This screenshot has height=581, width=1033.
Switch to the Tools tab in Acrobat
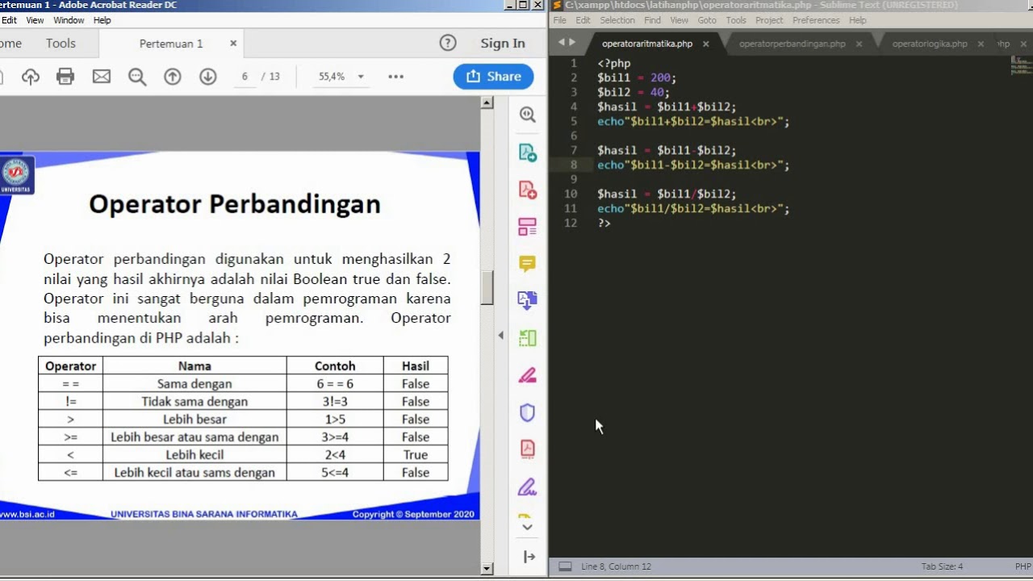click(x=61, y=44)
